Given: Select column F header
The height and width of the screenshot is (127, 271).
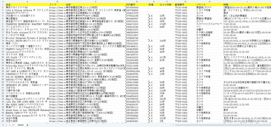Looking at the screenshot, I should 167,2.
